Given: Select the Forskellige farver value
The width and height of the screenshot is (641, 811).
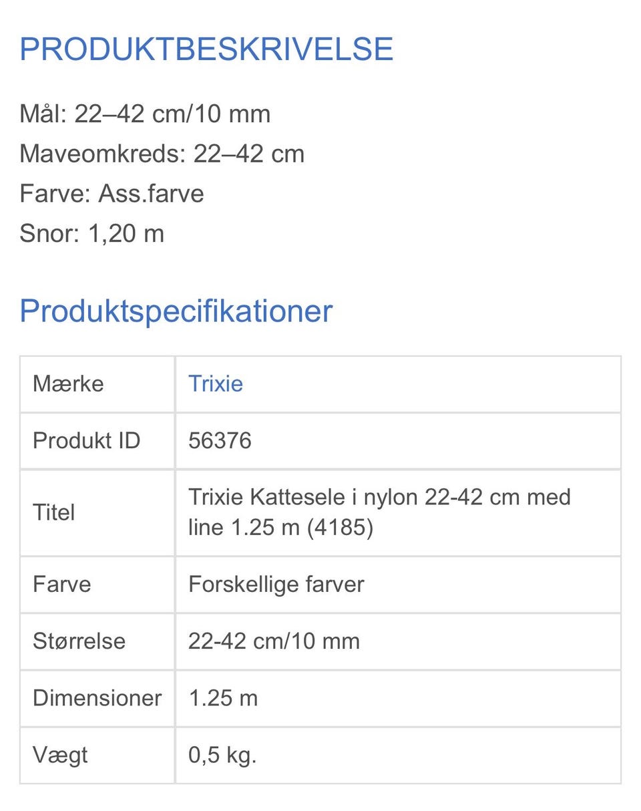Looking at the screenshot, I should (276, 585).
